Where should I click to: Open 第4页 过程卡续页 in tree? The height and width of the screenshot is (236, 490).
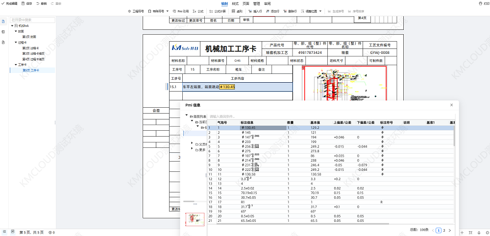(33, 59)
